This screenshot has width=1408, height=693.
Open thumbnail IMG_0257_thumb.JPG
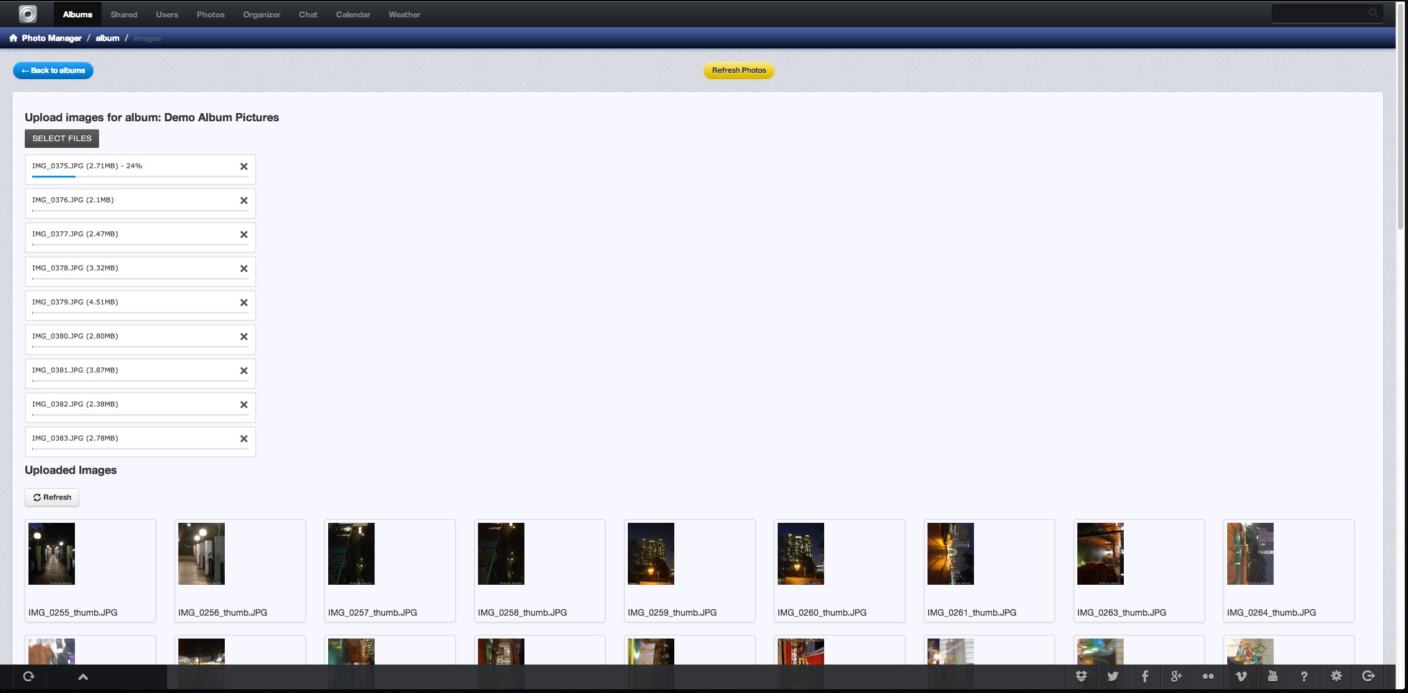351,554
